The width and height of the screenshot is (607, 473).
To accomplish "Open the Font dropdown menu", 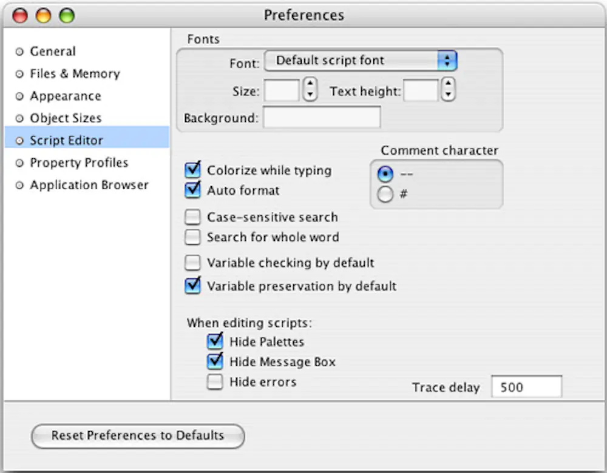I will 361,60.
